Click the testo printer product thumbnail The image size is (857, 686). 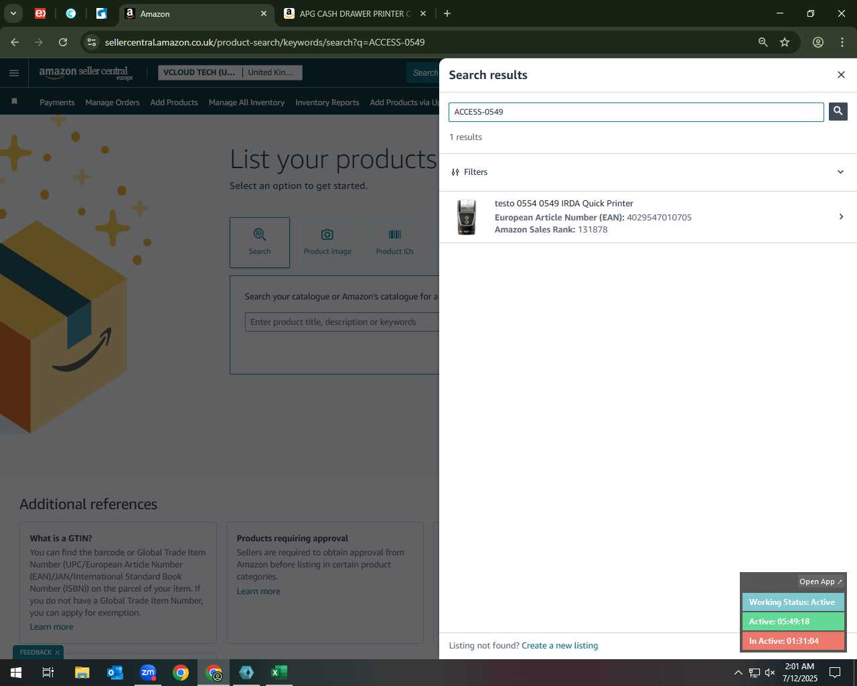coord(467,216)
